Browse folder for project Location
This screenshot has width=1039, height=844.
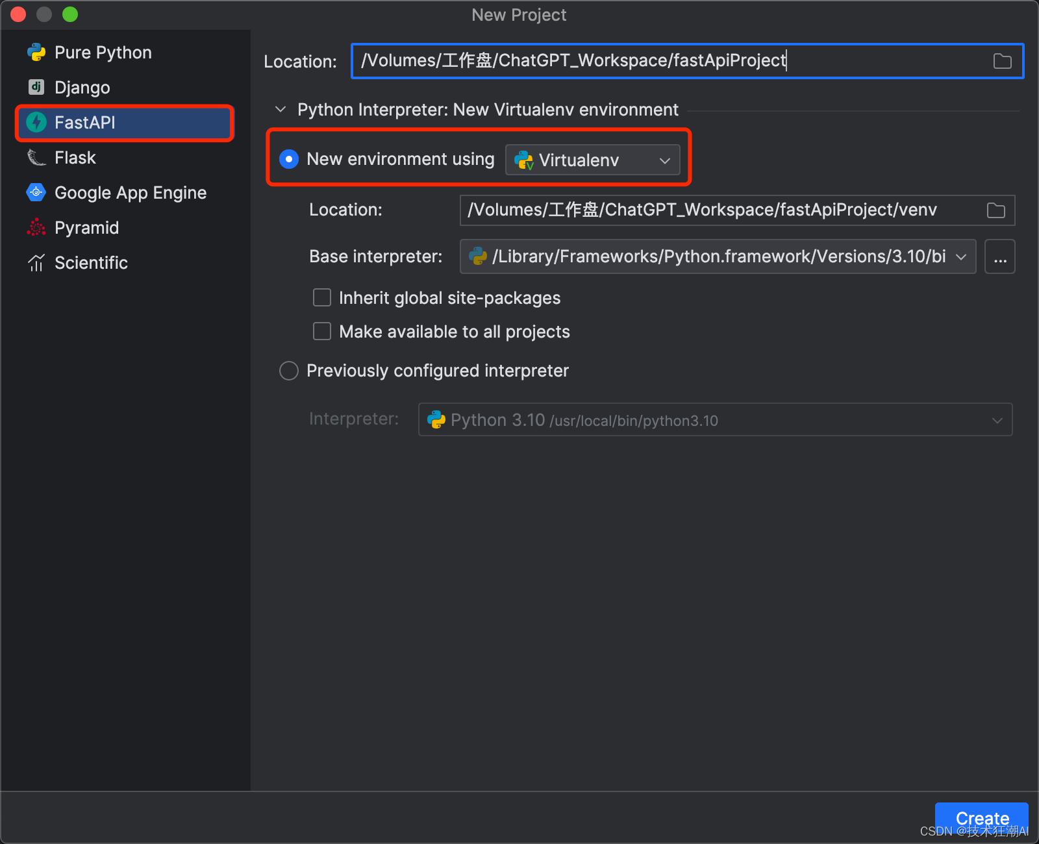point(1003,61)
